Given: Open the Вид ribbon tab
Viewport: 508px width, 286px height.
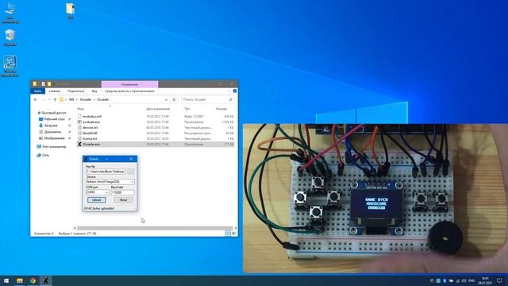Looking at the screenshot, I should tap(94, 91).
